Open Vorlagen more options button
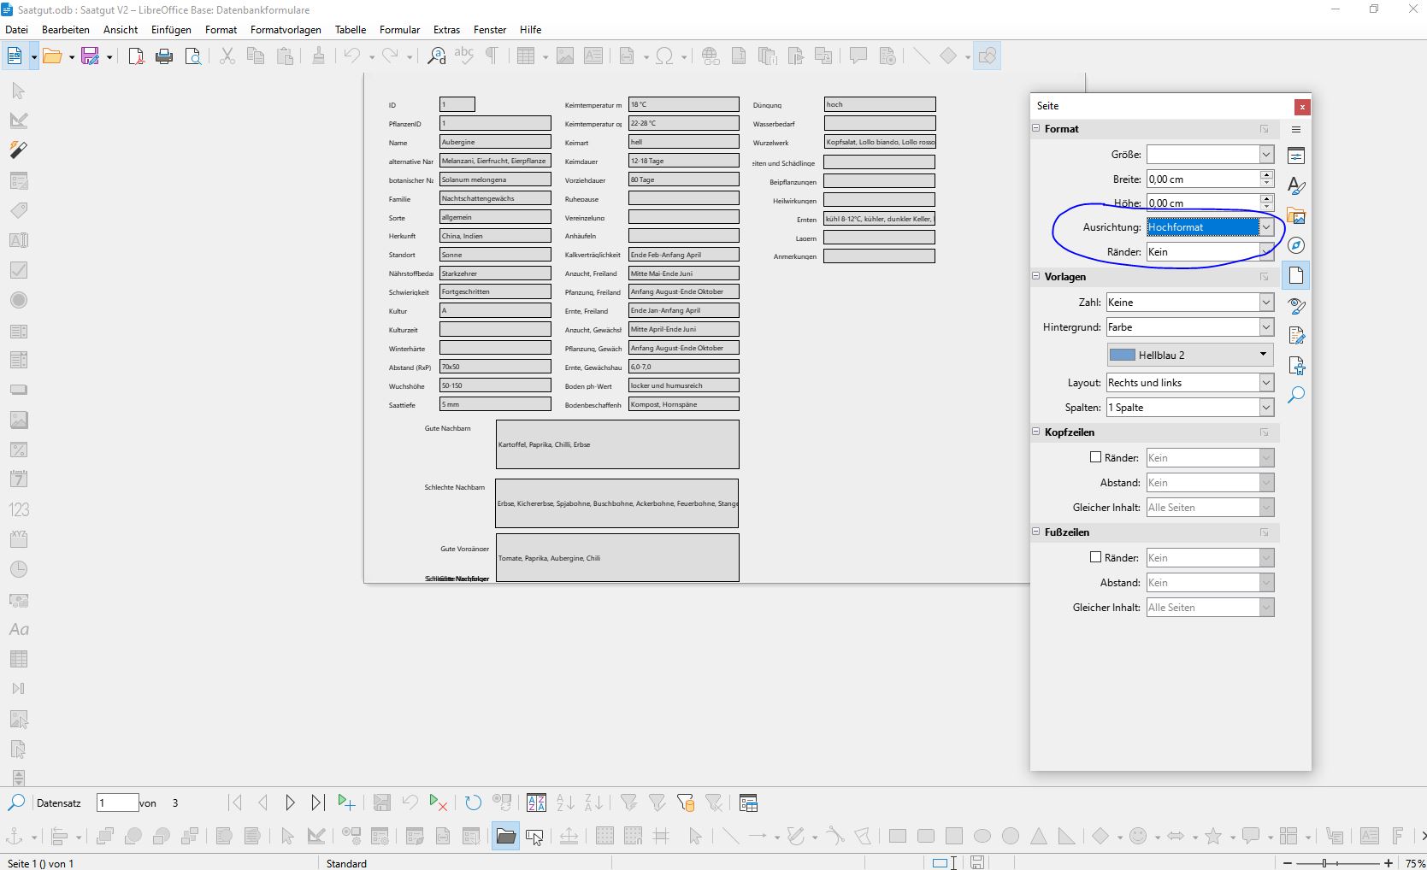Screen dimensions: 1427x870 1264,277
